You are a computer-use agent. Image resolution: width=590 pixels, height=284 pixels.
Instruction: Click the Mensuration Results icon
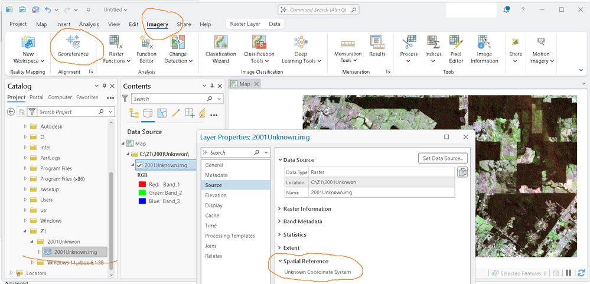[377, 41]
